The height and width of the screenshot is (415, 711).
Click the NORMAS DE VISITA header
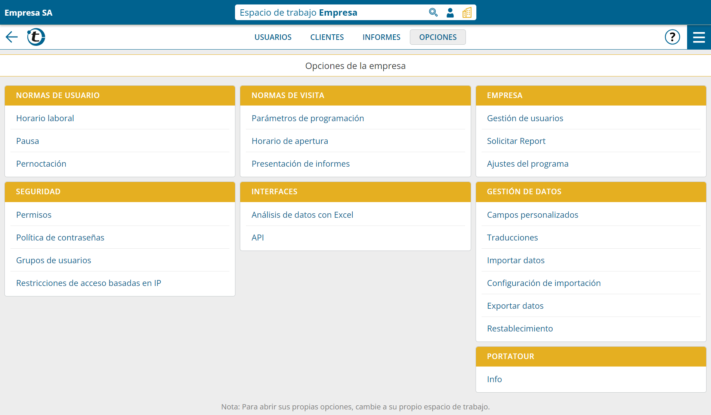click(355, 95)
